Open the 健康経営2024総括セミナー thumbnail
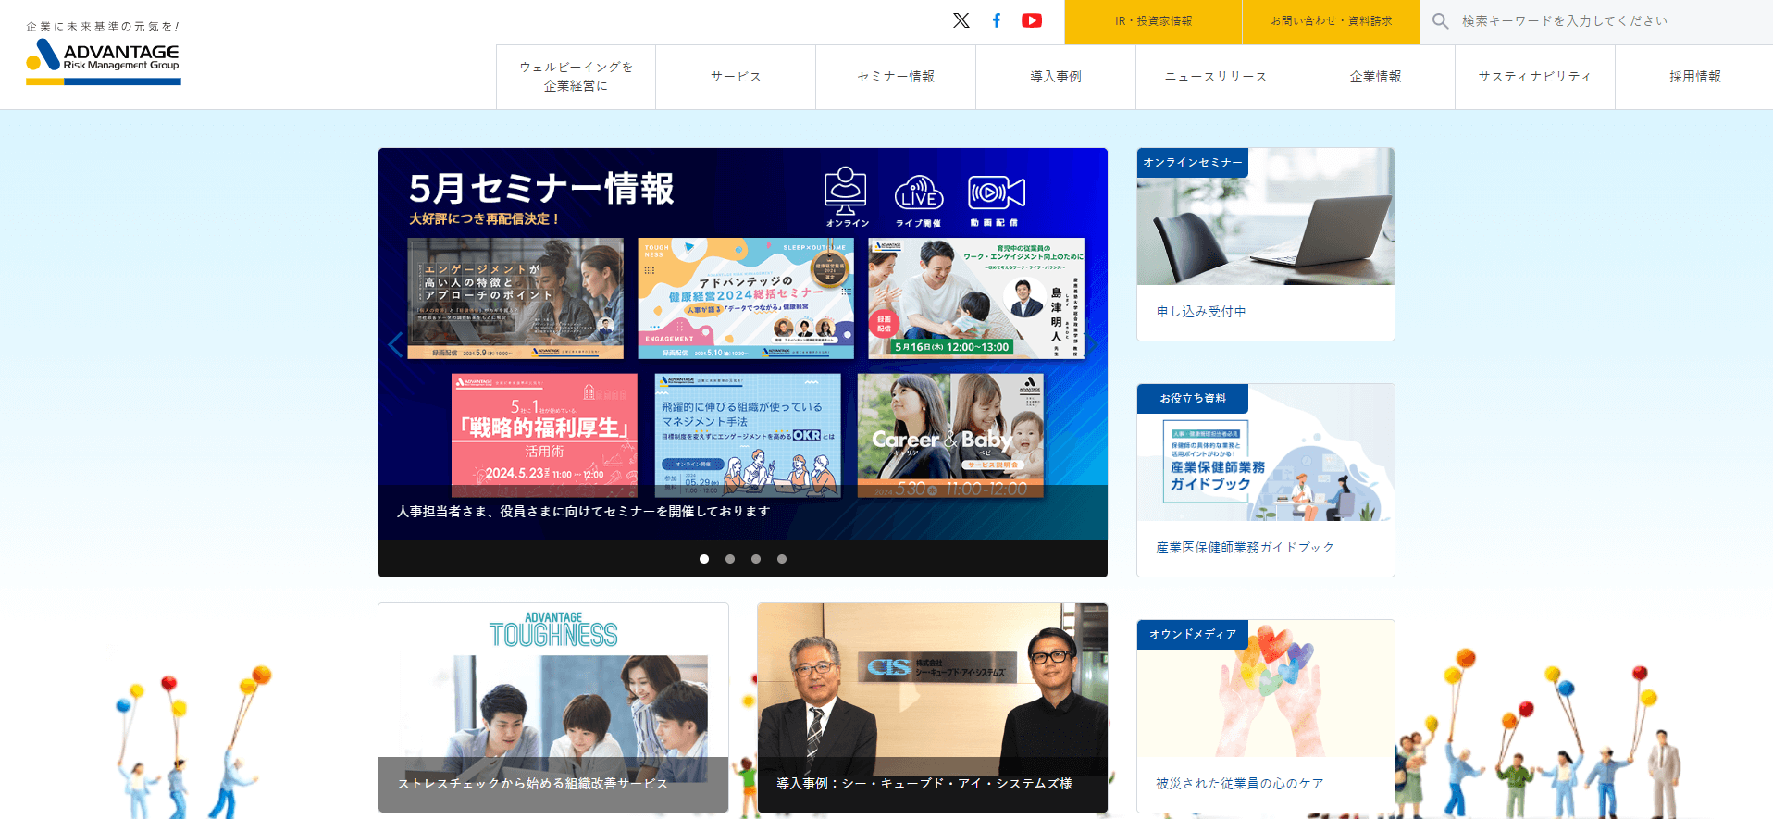This screenshot has height=819, width=1773. tap(746, 298)
